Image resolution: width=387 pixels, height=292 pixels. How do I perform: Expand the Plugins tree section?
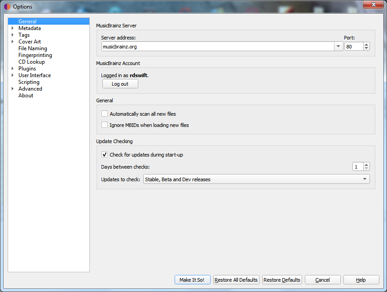pyautogui.click(x=12, y=68)
